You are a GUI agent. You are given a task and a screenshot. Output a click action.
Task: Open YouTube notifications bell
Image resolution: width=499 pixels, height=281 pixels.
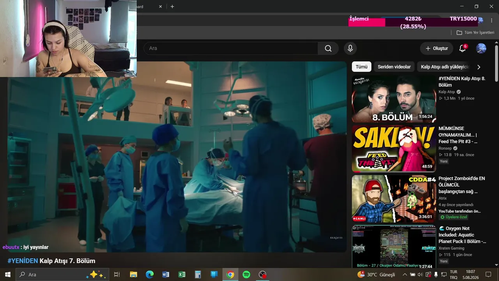462,48
